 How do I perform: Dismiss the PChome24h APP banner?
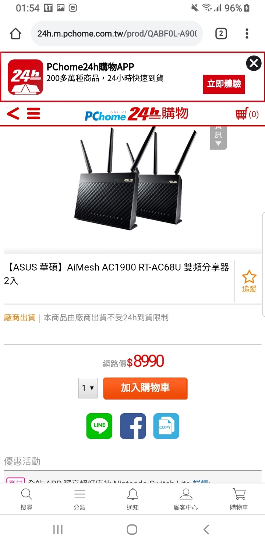pos(254,63)
